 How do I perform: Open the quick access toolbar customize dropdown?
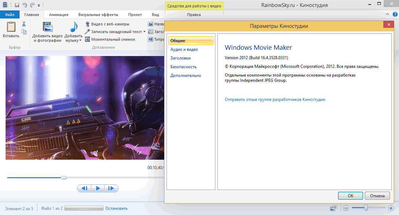[39, 5]
